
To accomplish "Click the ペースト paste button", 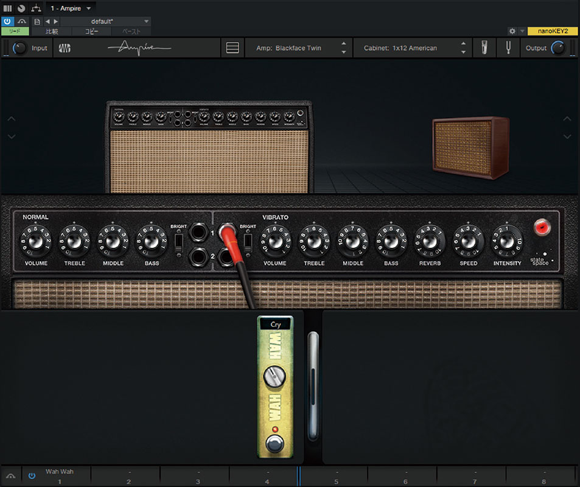I will pos(131,32).
